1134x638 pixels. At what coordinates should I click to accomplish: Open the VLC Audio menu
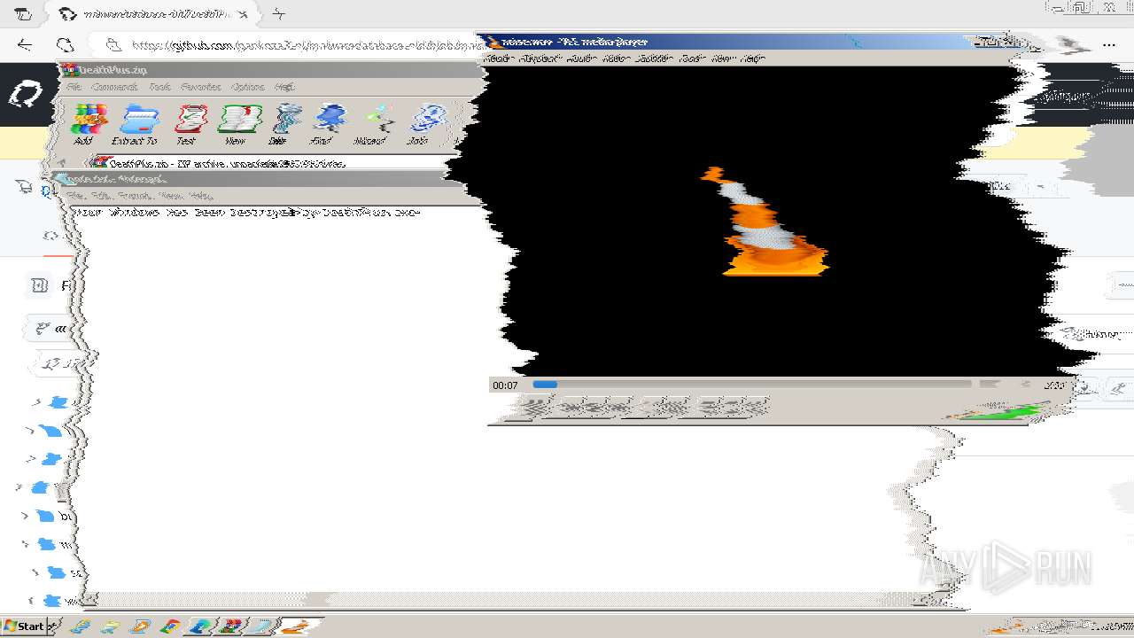[581, 58]
